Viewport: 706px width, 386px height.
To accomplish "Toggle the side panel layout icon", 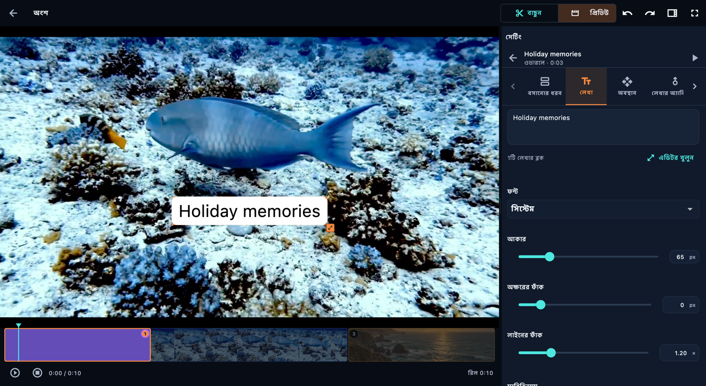I will (672, 13).
